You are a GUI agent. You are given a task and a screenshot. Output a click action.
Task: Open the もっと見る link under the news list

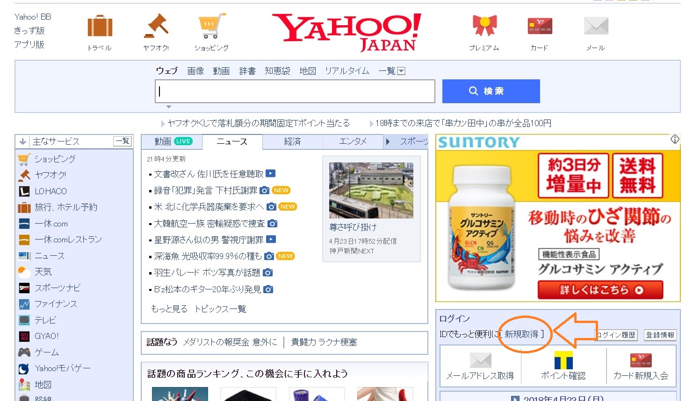[169, 309]
